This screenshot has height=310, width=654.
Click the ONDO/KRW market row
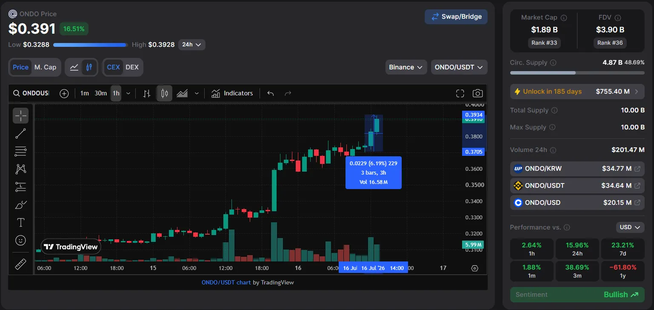click(x=577, y=169)
